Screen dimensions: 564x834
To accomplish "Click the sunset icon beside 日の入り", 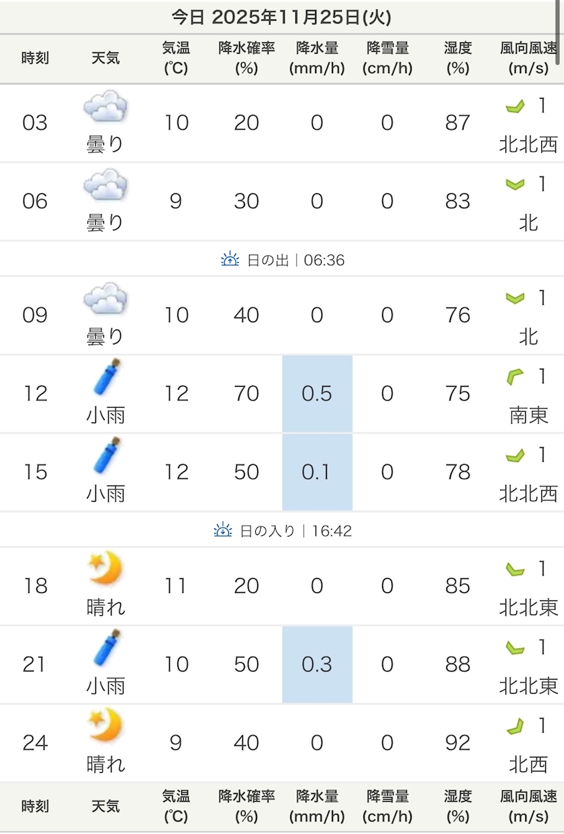I will click(223, 530).
